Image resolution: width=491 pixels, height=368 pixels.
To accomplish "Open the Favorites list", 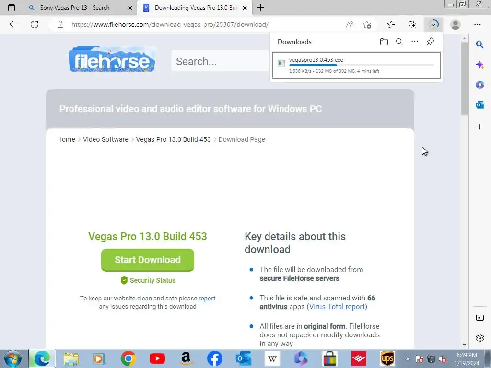I will coord(391,24).
